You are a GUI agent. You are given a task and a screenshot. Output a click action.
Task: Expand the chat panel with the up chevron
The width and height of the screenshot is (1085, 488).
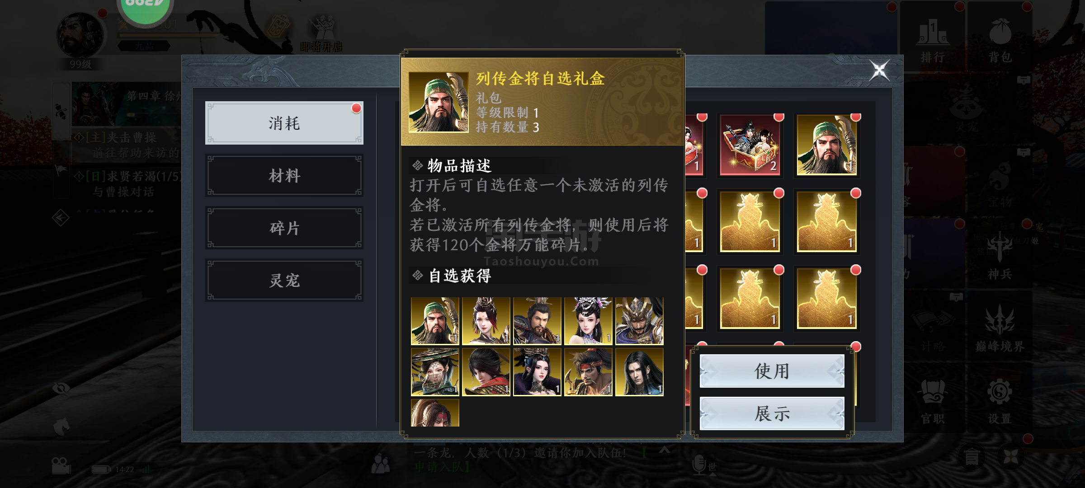[664, 450]
